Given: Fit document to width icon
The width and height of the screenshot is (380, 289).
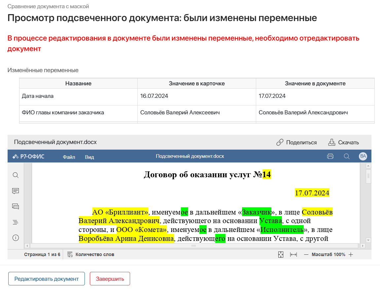Looking at the screenshot, I should pyautogui.click(x=294, y=254).
